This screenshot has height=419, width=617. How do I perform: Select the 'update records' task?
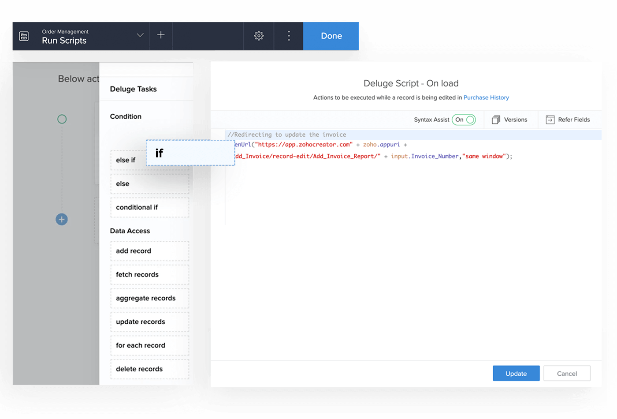click(x=150, y=322)
